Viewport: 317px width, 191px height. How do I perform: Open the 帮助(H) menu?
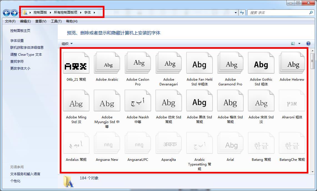(x=72, y=21)
